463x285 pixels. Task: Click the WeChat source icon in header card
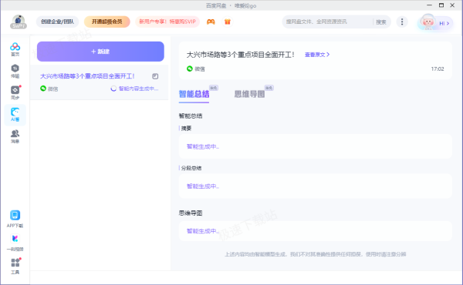tap(190, 69)
